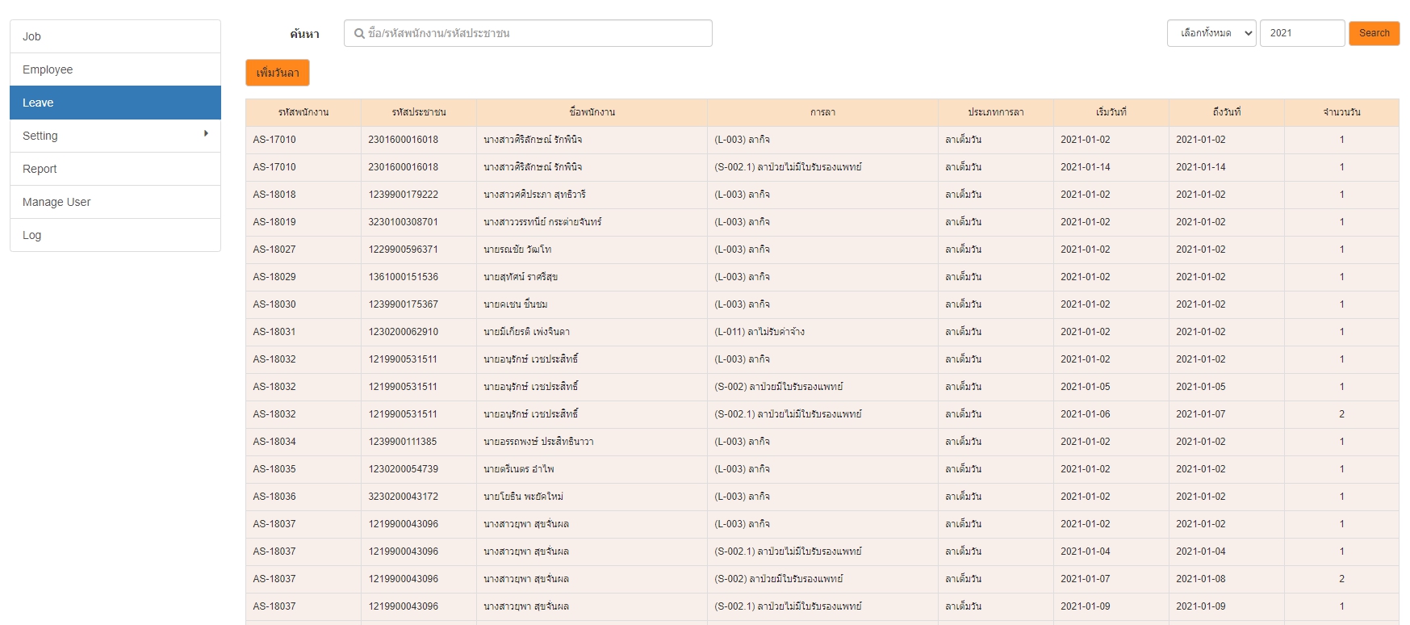This screenshot has height=625, width=1410.
Task: Click citizen ID 1239900111385
Action: 403,442
